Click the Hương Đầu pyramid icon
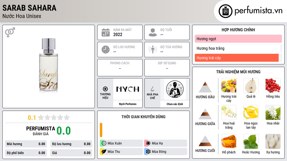The height and width of the screenshot is (161, 287). [x=205, y=87]
